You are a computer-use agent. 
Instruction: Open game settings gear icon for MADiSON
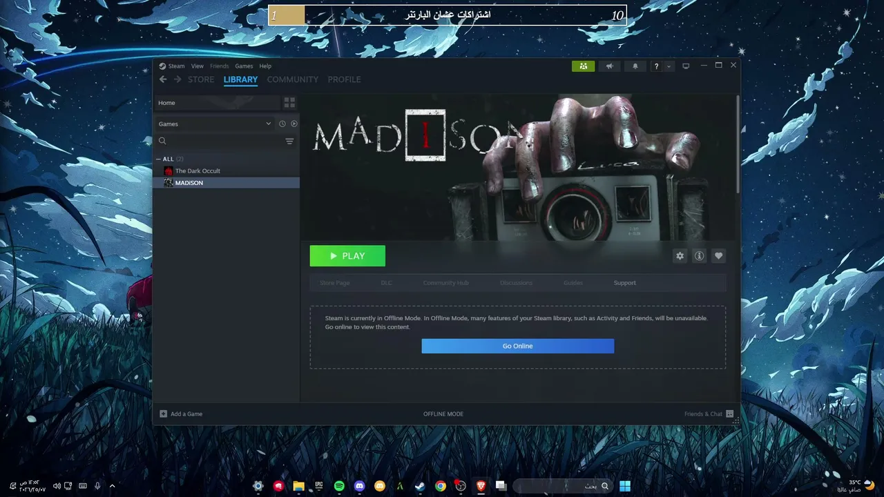coord(680,256)
